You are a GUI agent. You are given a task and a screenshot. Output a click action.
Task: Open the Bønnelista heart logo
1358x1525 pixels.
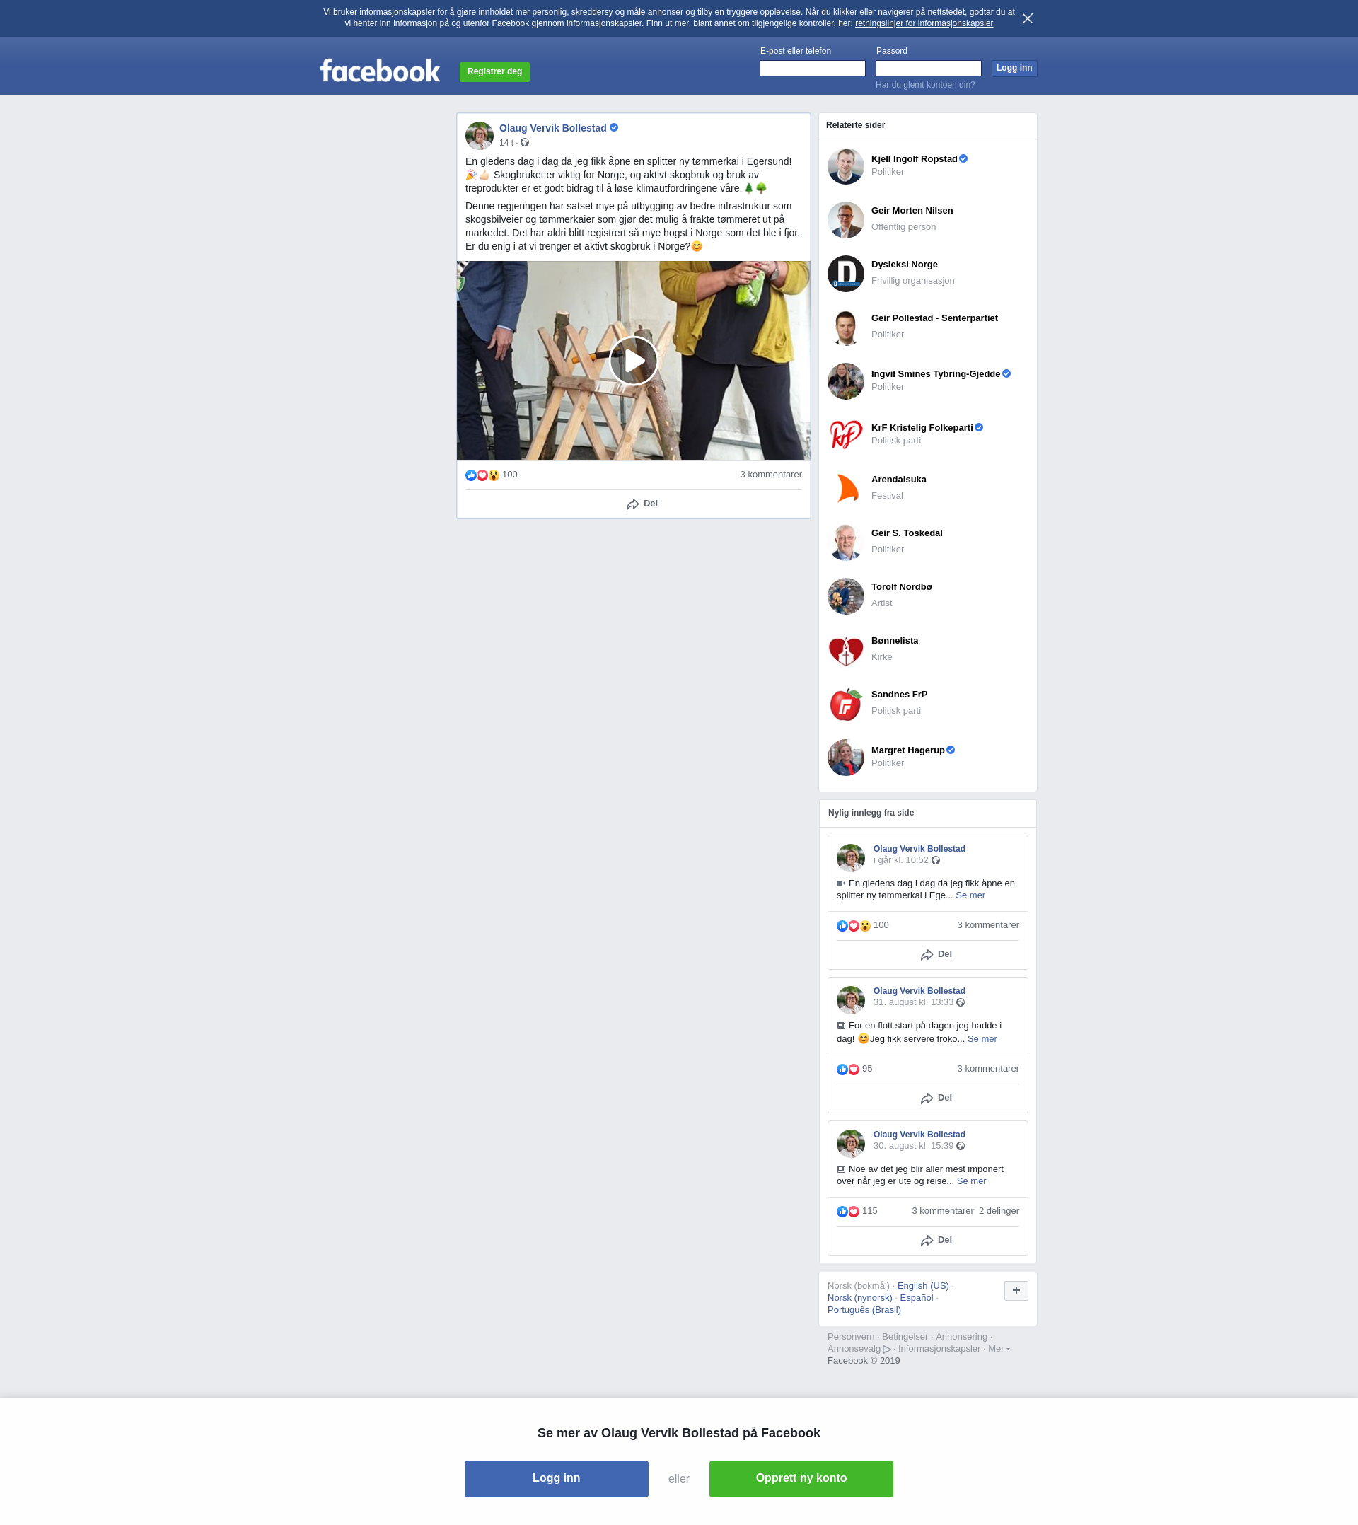[x=845, y=650]
